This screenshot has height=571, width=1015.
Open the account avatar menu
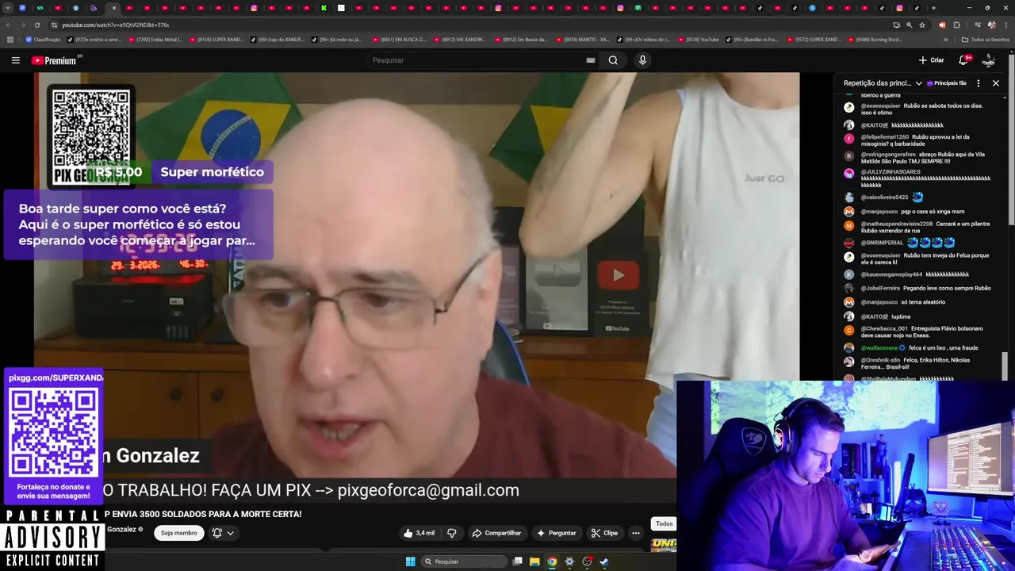pyautogui.click(x=988, y=60)
